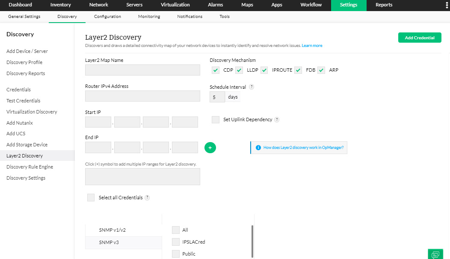
Task: Add new IP range with the plus icon
Action: 210,147
